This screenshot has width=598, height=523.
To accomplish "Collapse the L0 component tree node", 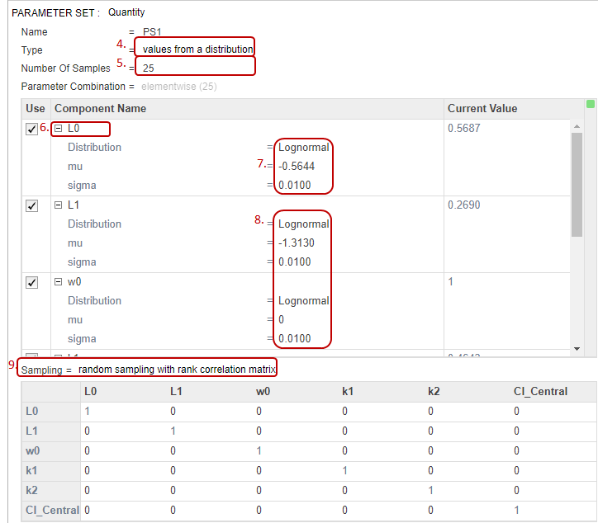I will (x=58, y=129).
